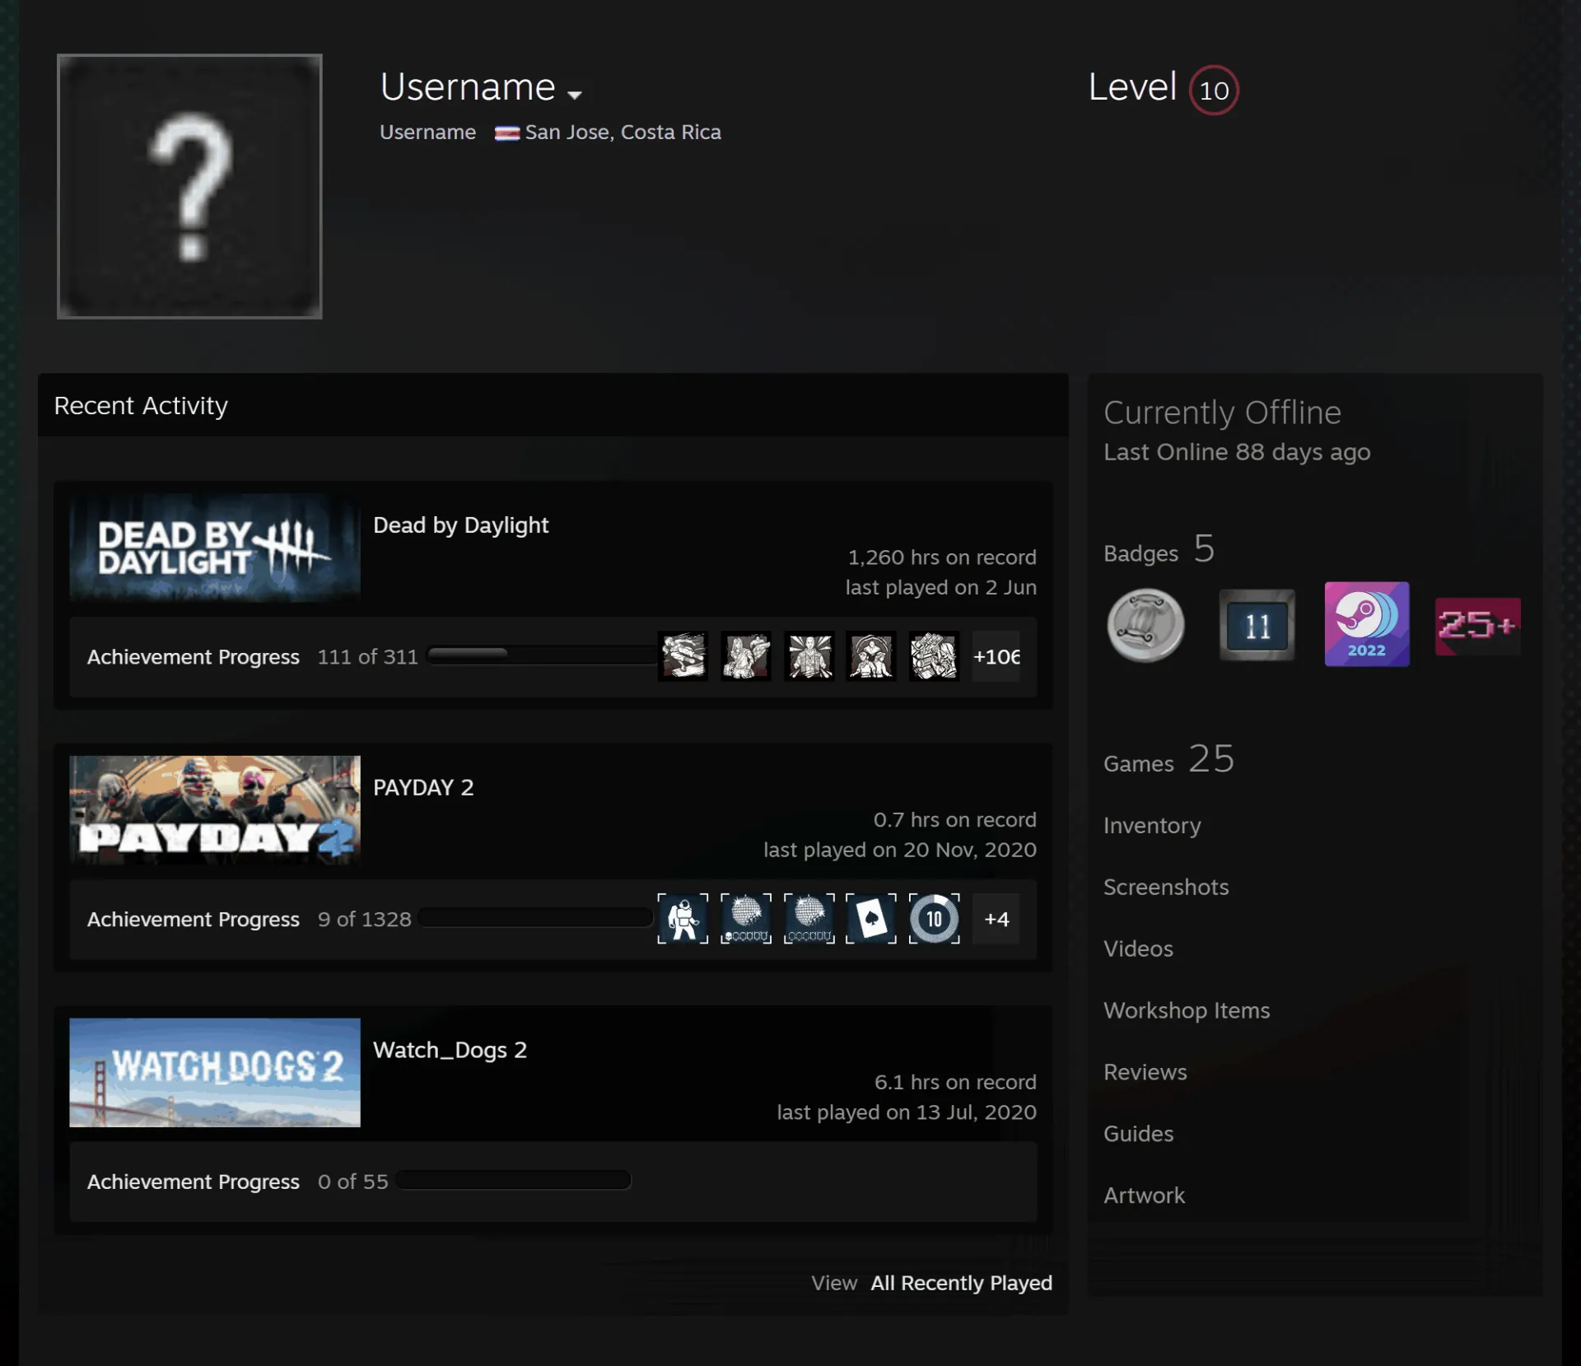Click Dead by Daylight Achievement Progress label
Image resolution: width=1581 pixels, height=1366 pixels.
(x=194, y=657)
